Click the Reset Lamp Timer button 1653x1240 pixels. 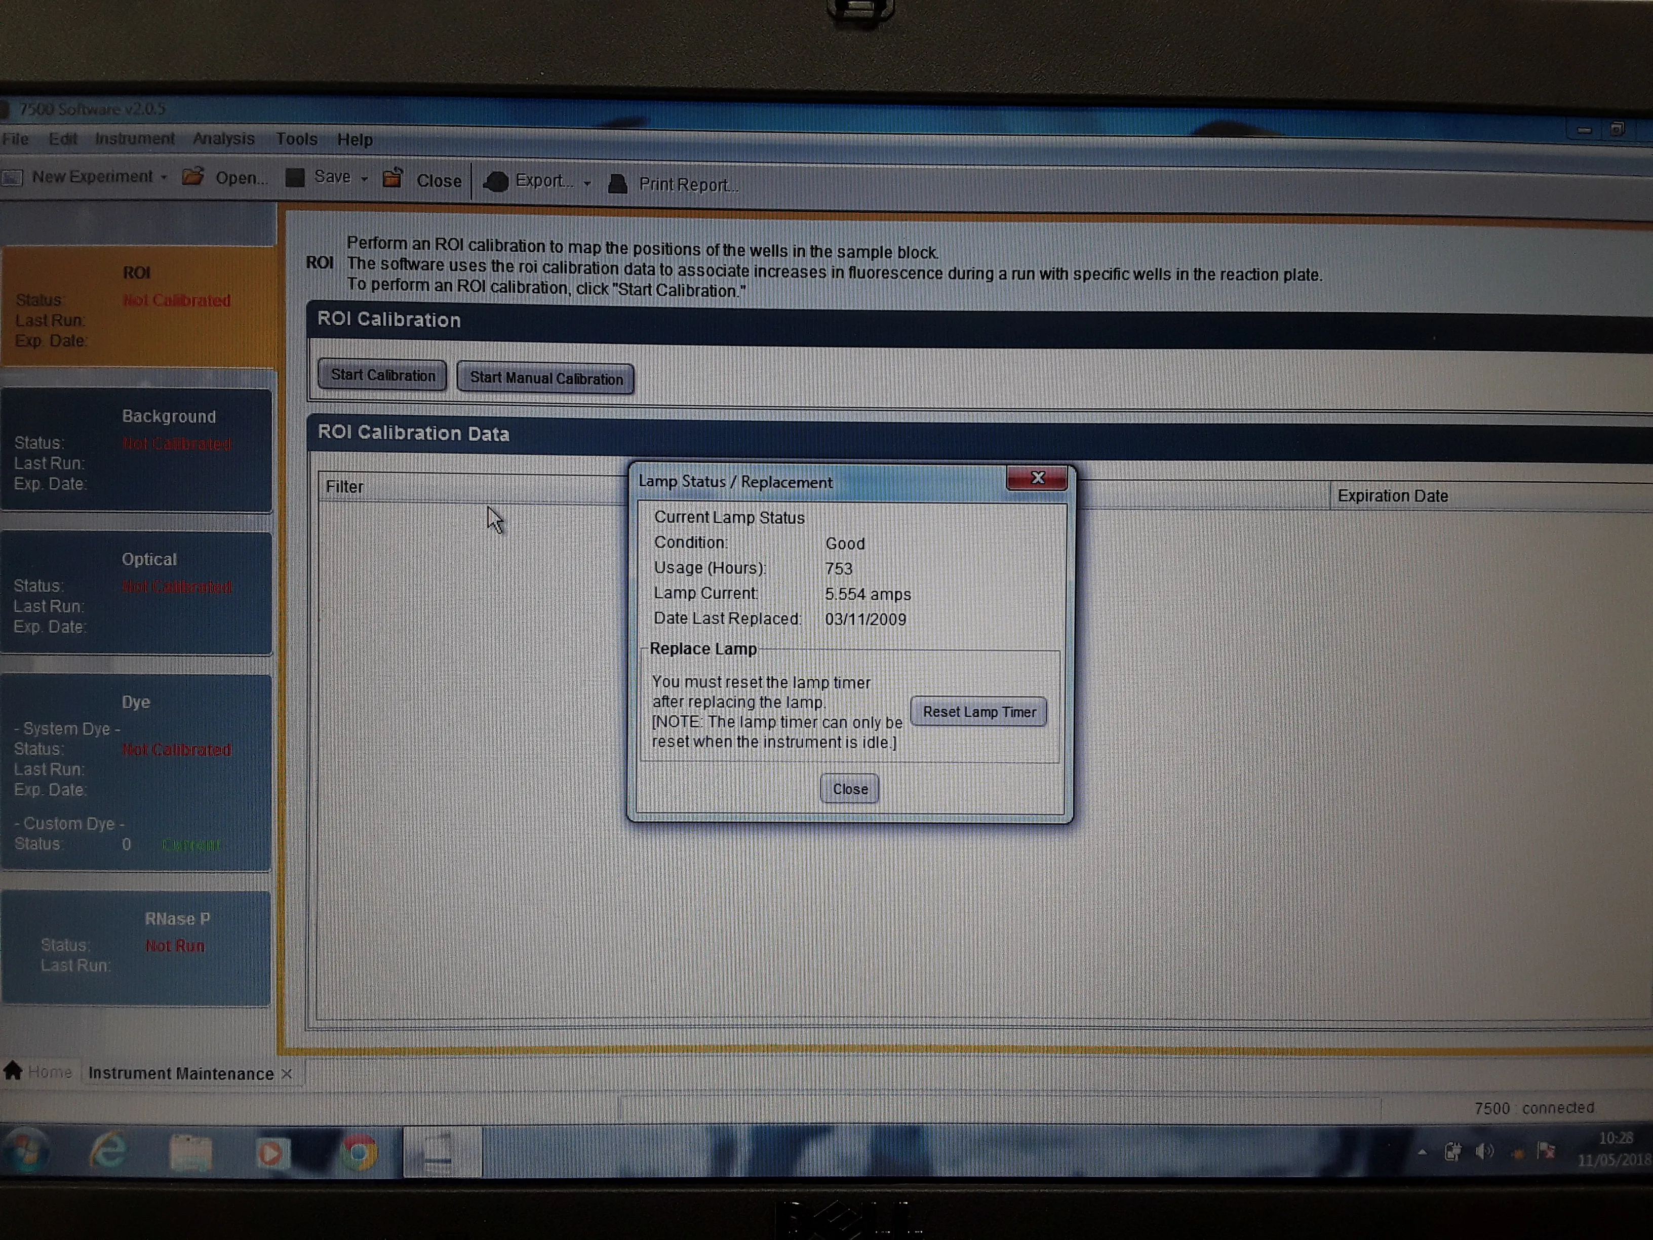979,712
